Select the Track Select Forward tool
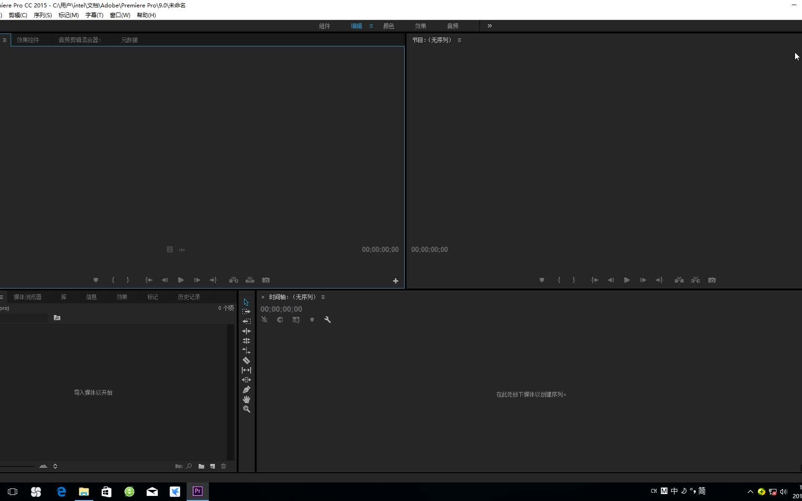Viewport: 802px width, 501px height. [246, 312]
